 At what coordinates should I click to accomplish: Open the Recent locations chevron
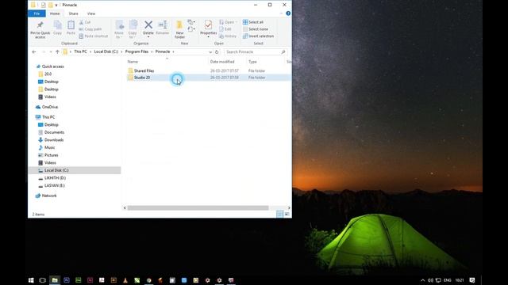coord(51,51)
